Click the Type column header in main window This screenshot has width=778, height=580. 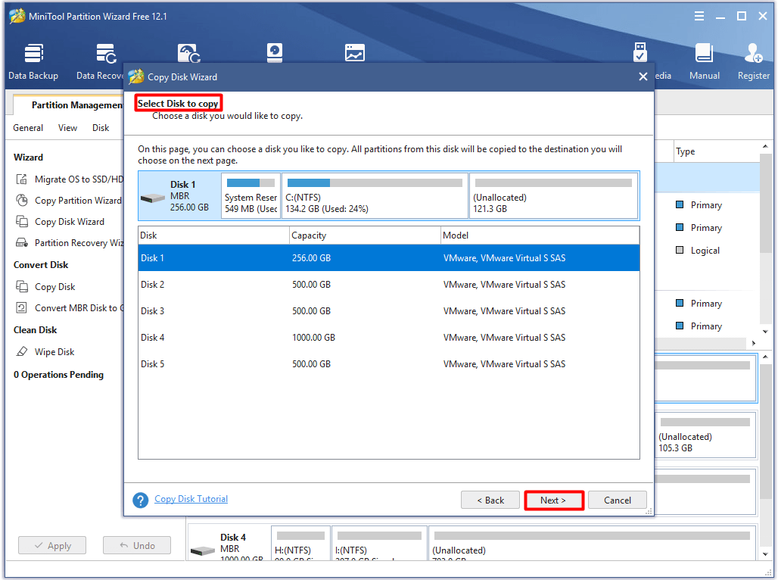click(716, 151)
